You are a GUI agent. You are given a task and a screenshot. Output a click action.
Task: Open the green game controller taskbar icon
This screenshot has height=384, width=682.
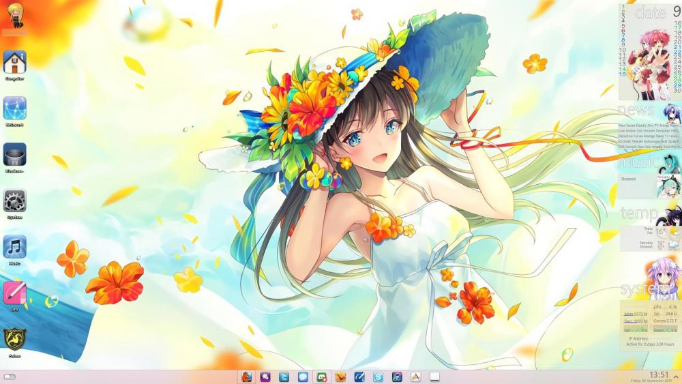point(322,376)
